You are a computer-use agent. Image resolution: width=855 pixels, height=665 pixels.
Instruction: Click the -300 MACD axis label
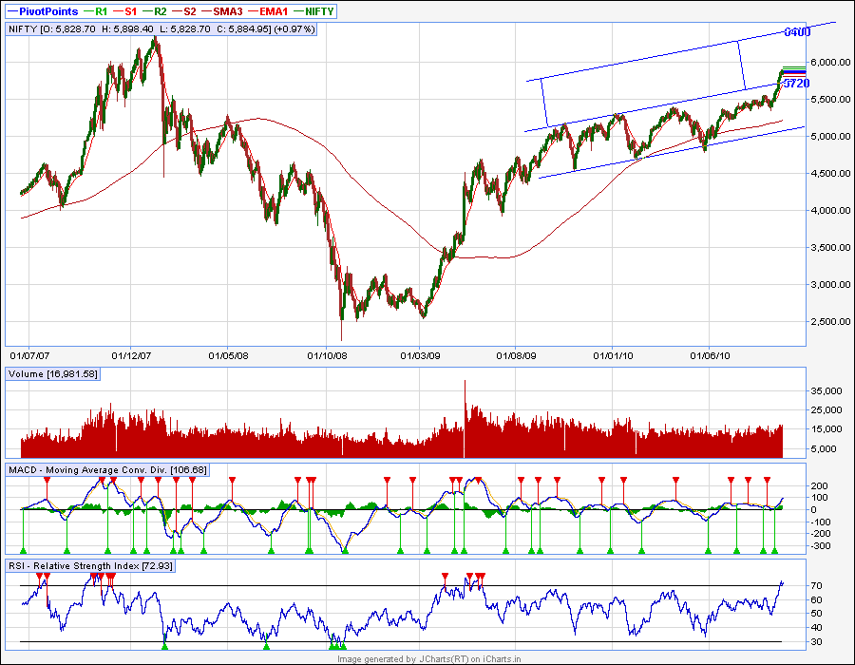coord(821,546)
